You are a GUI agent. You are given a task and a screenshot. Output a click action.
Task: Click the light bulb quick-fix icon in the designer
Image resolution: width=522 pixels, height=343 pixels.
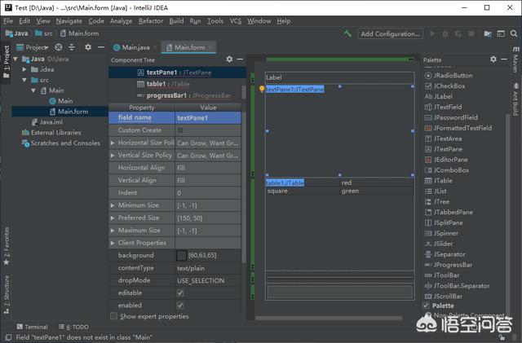[x=262, y=89]
